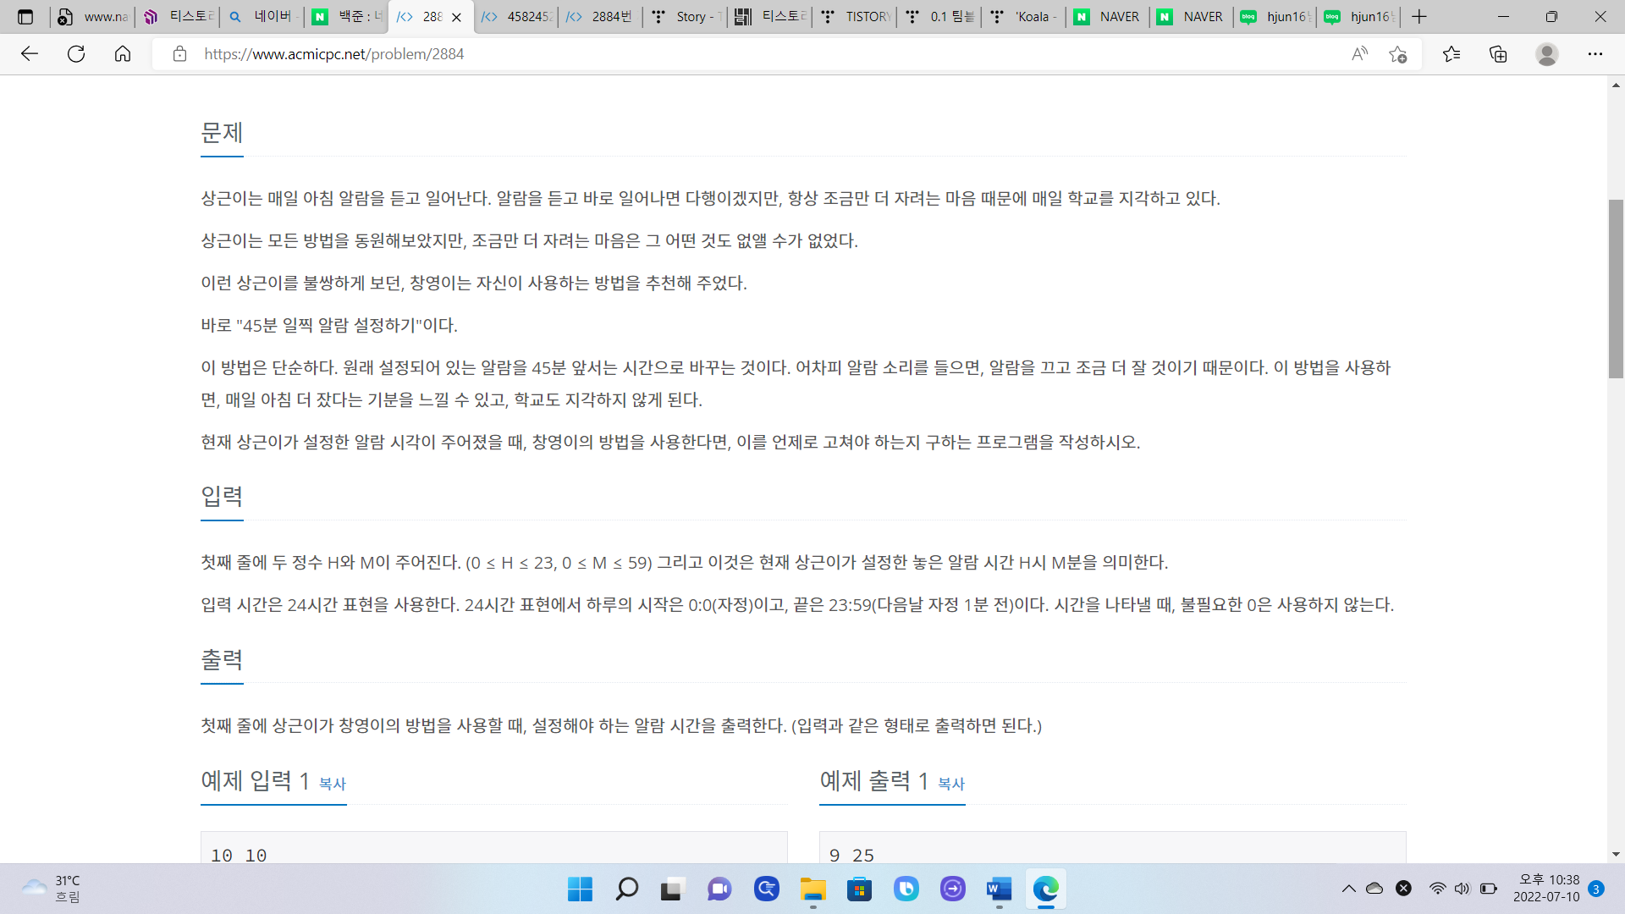Click the browser profile avatar
The image size is (1625, 914).
(1546, 54)
